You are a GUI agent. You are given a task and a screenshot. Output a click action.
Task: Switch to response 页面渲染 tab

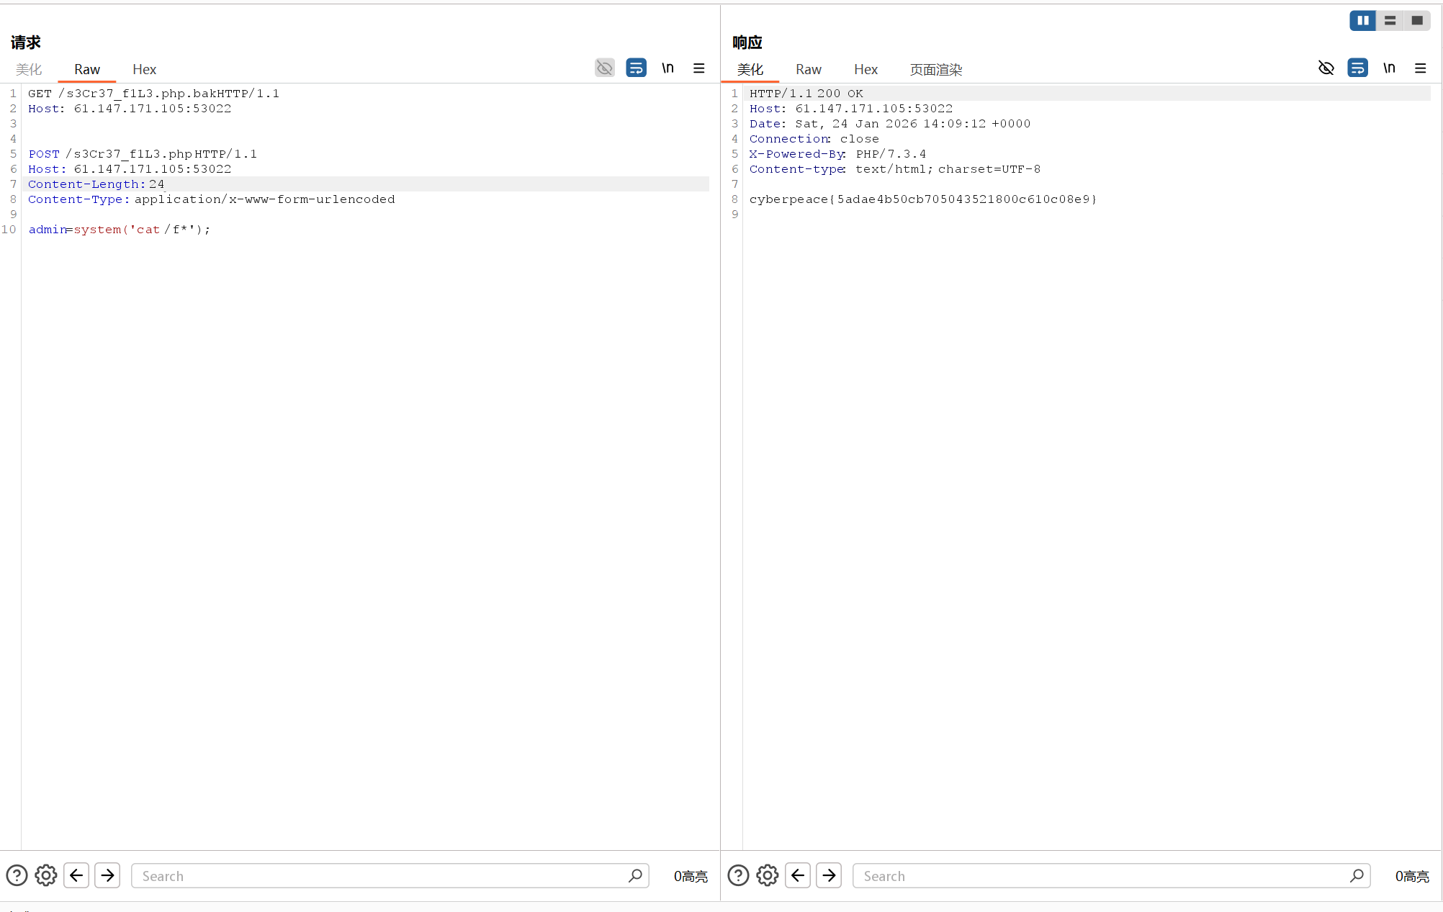(x=935, y=69)
